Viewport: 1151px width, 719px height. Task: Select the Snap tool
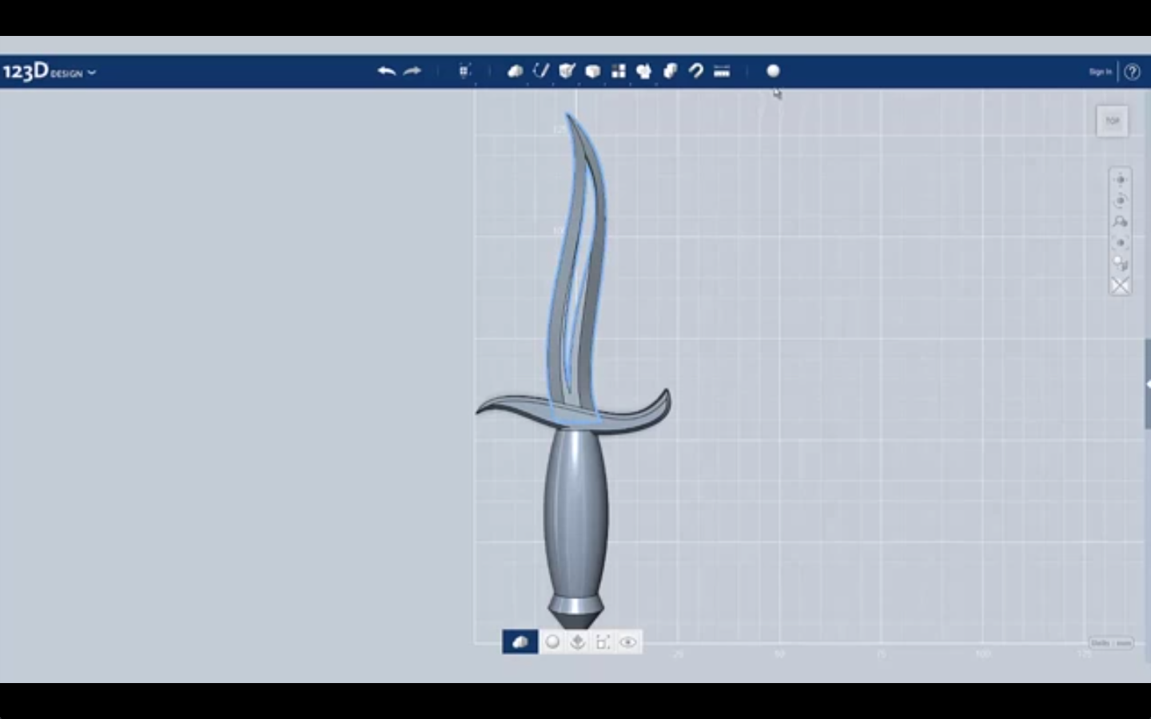[695, 71]
